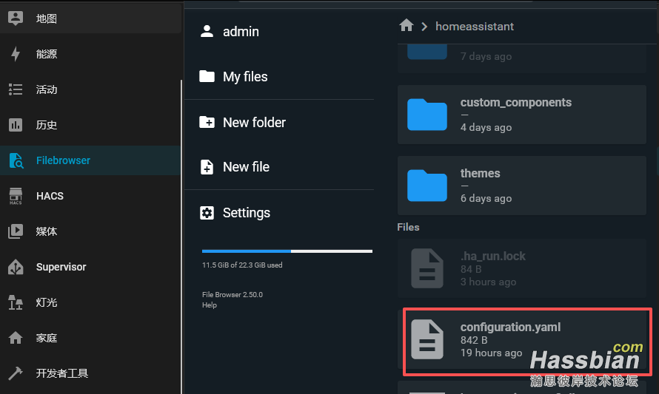This screenshot has width=659, height=394.
Task: Click the developer tools hammer icon
Action: tap(16, 373)
